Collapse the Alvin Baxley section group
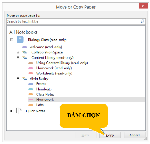The width and height of the screenshot is (150, 144). tap(18, 79)
